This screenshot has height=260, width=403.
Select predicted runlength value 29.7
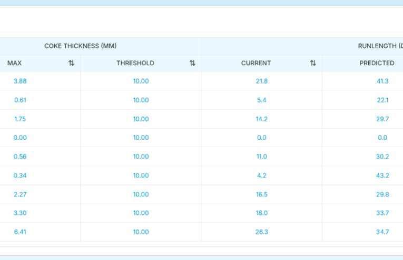(x=382, y=119)
